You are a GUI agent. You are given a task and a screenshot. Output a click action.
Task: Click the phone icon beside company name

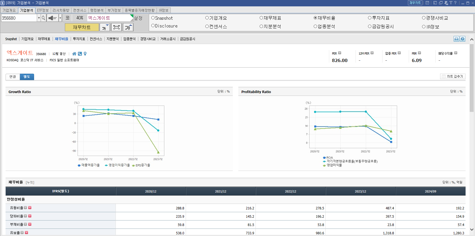tap(80, 54)
